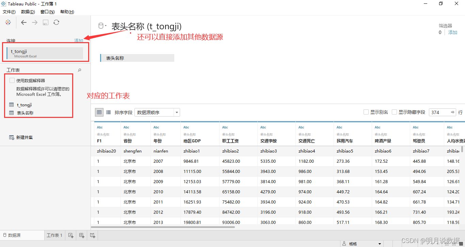Click the back arrow in toolbar

tap(23, 22)
